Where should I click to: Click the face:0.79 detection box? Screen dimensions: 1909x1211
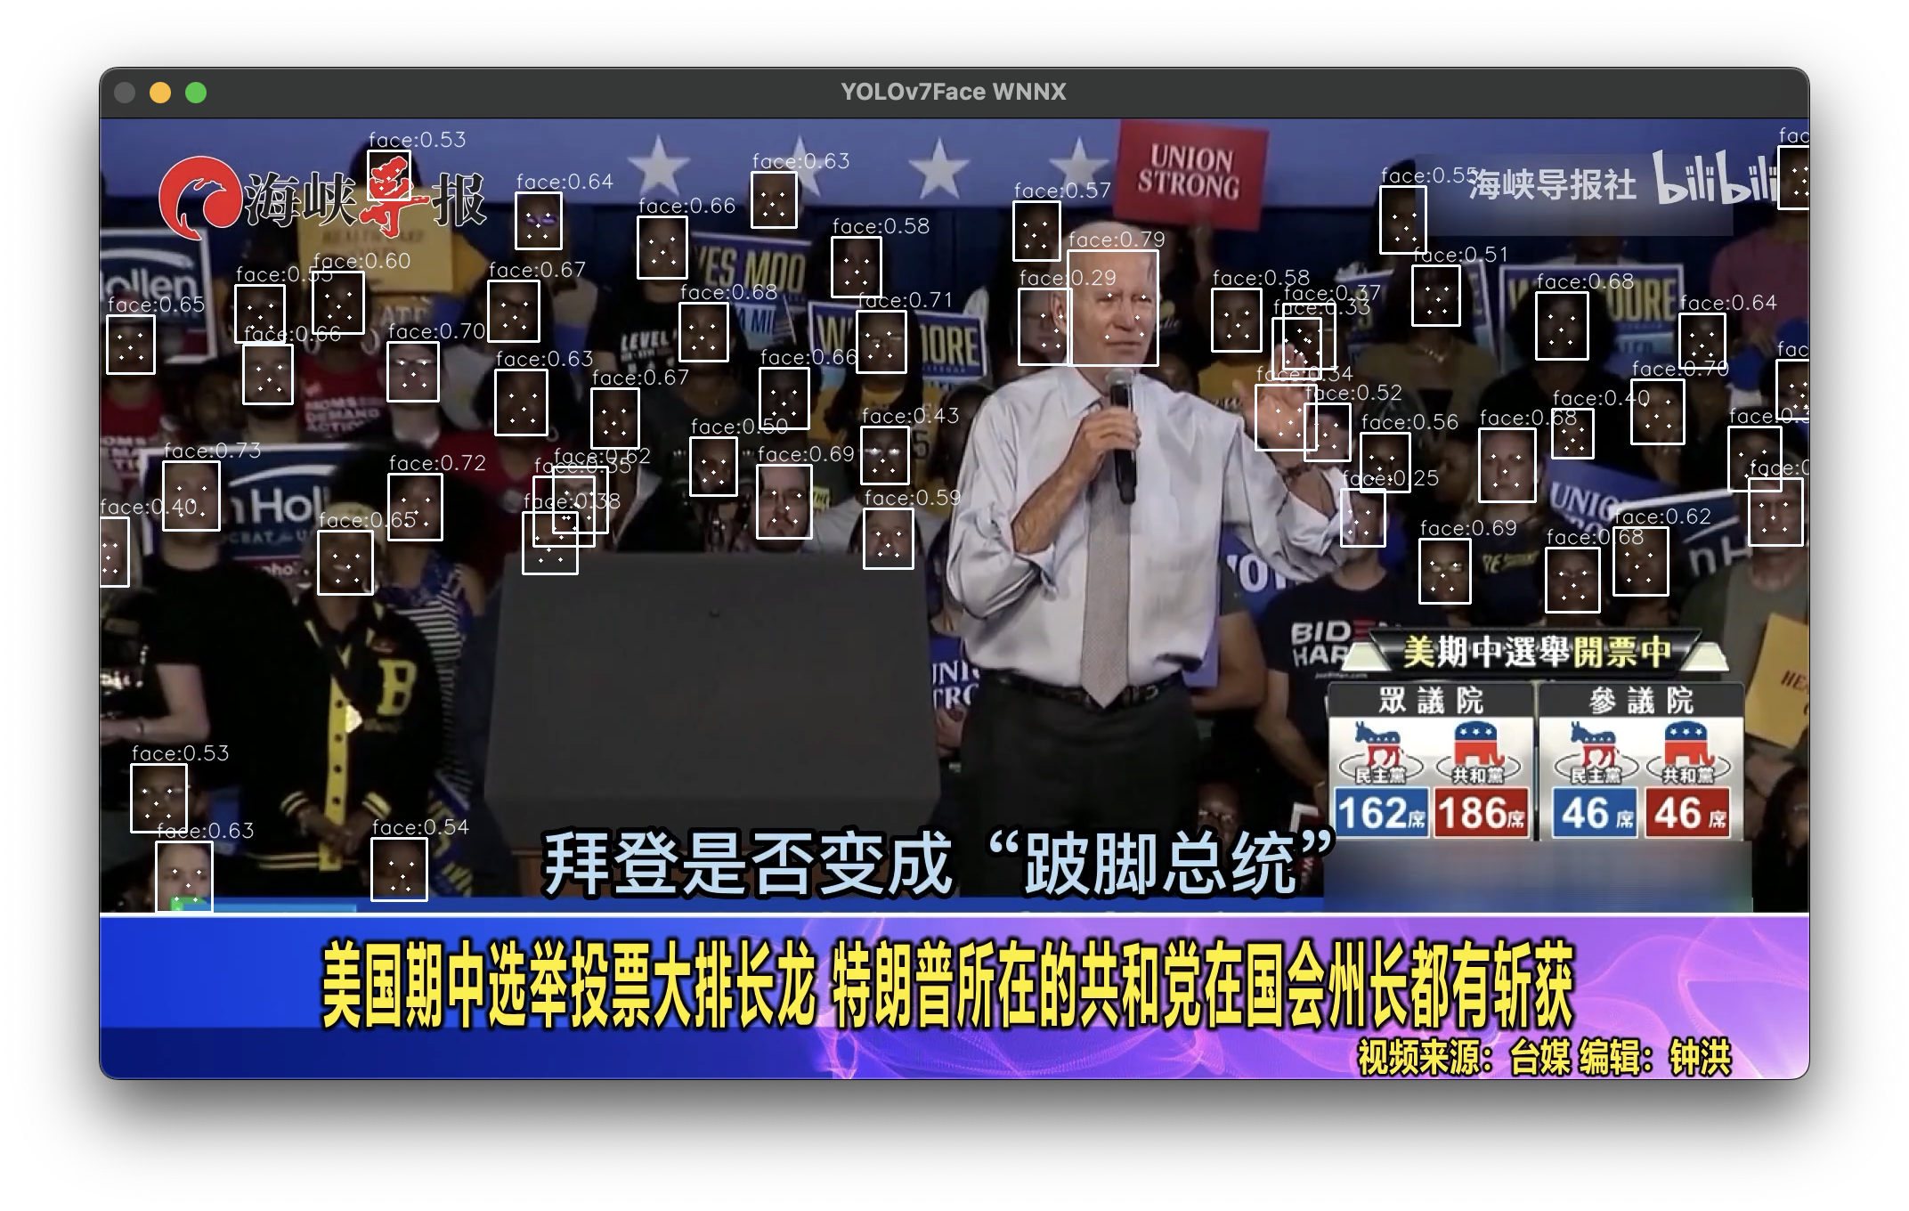(1112, 307)
